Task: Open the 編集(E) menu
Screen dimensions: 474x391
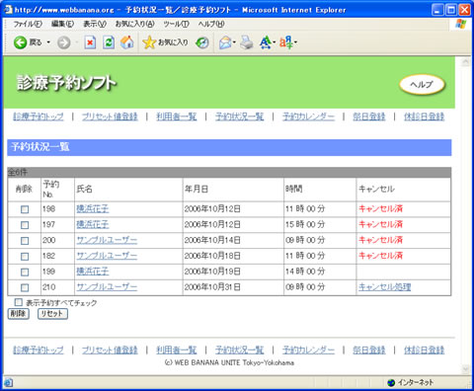Action: [x=62, y=24]
